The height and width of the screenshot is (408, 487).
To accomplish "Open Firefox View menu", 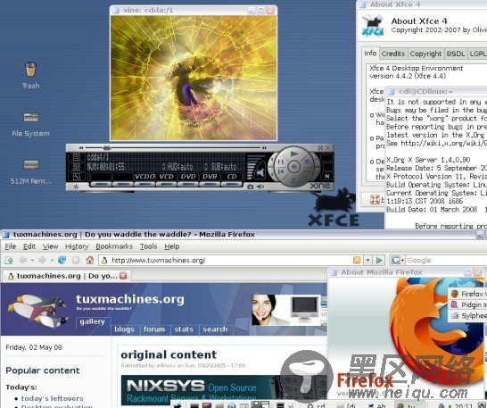I will 50,246.
